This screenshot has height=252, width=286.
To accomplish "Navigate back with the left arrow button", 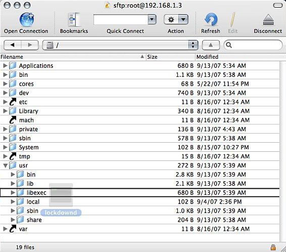I will click(x=13, y=45).
